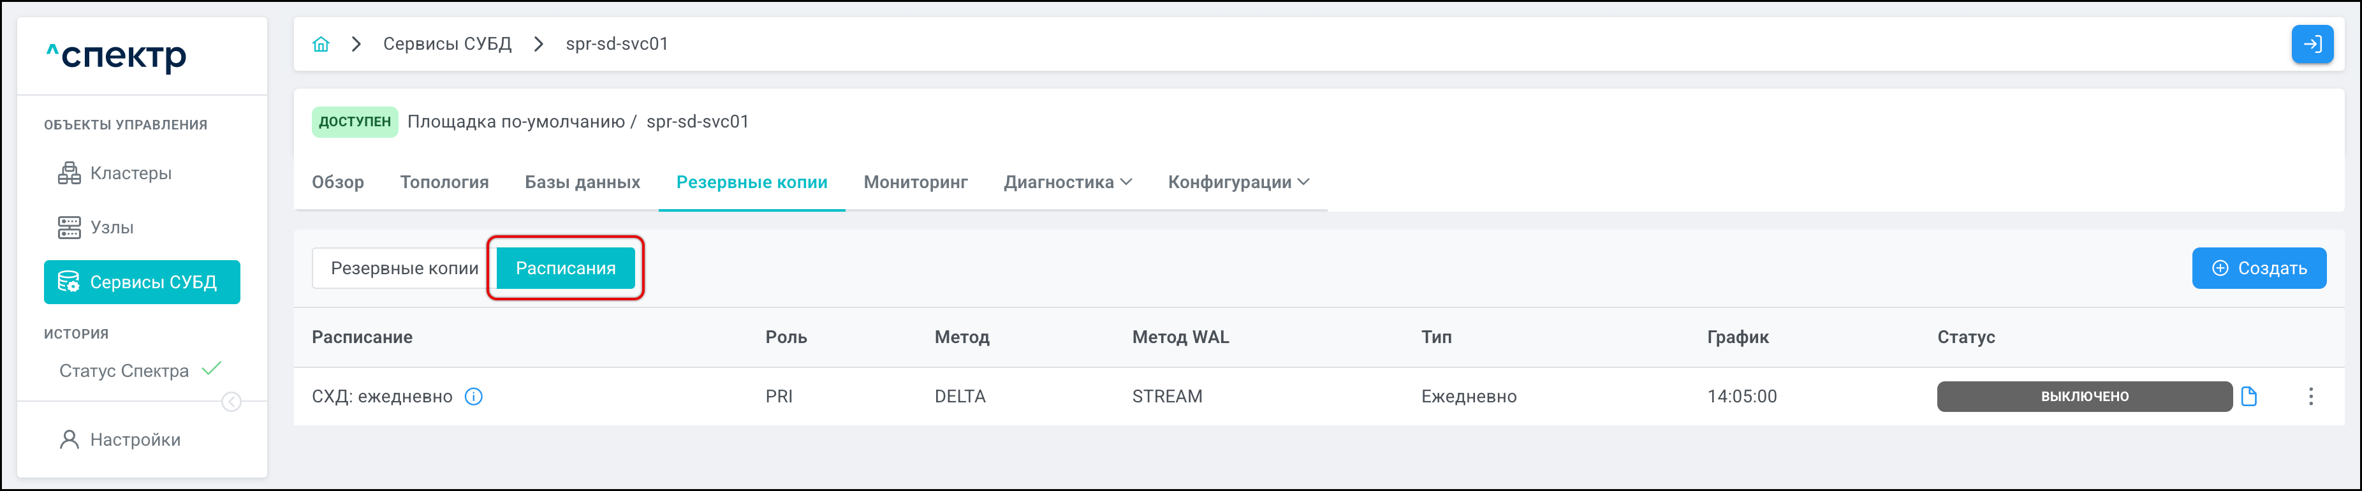Switch to the Резервные копии list view

[404, 268]
